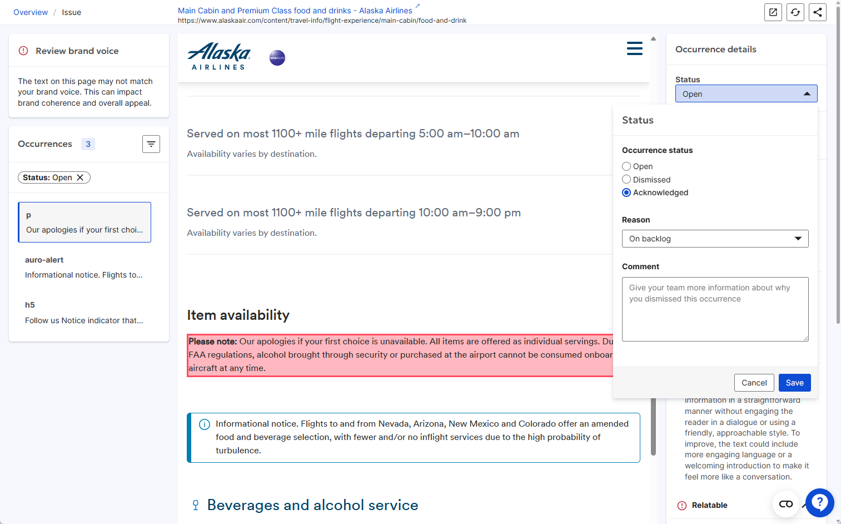Select the auro-alert occurrence item
The height and width of the screenshot is (524, 841).
pos(84,268)
